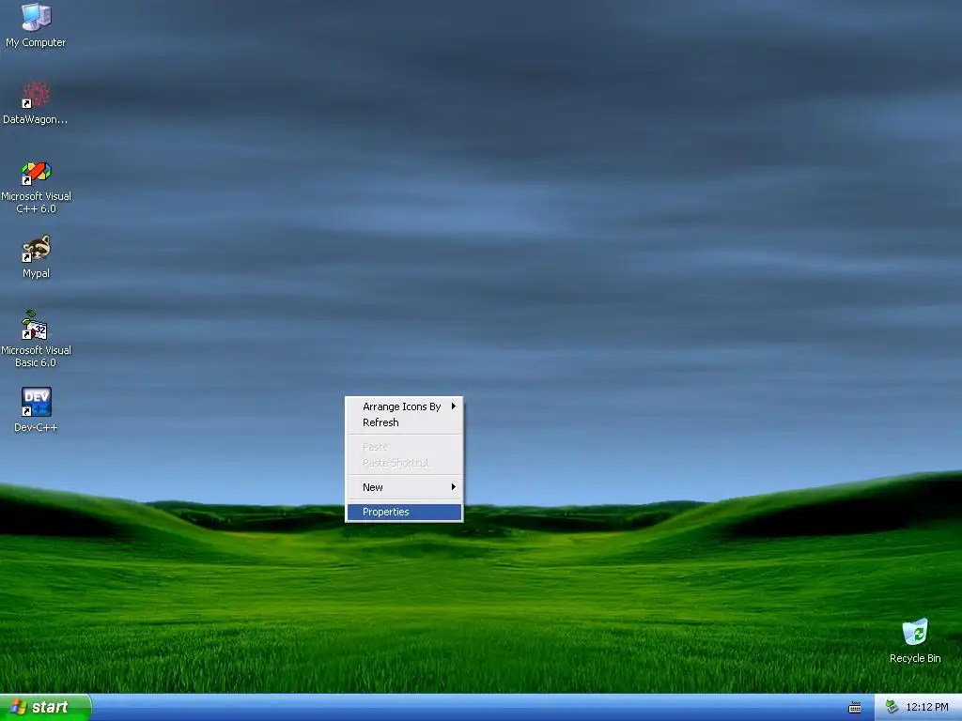Image resolution: width=962 pixels, height=721 pixels.
Task: Choose Properties in the context menu
Action: pyautogui.click(x=404, y=512)
